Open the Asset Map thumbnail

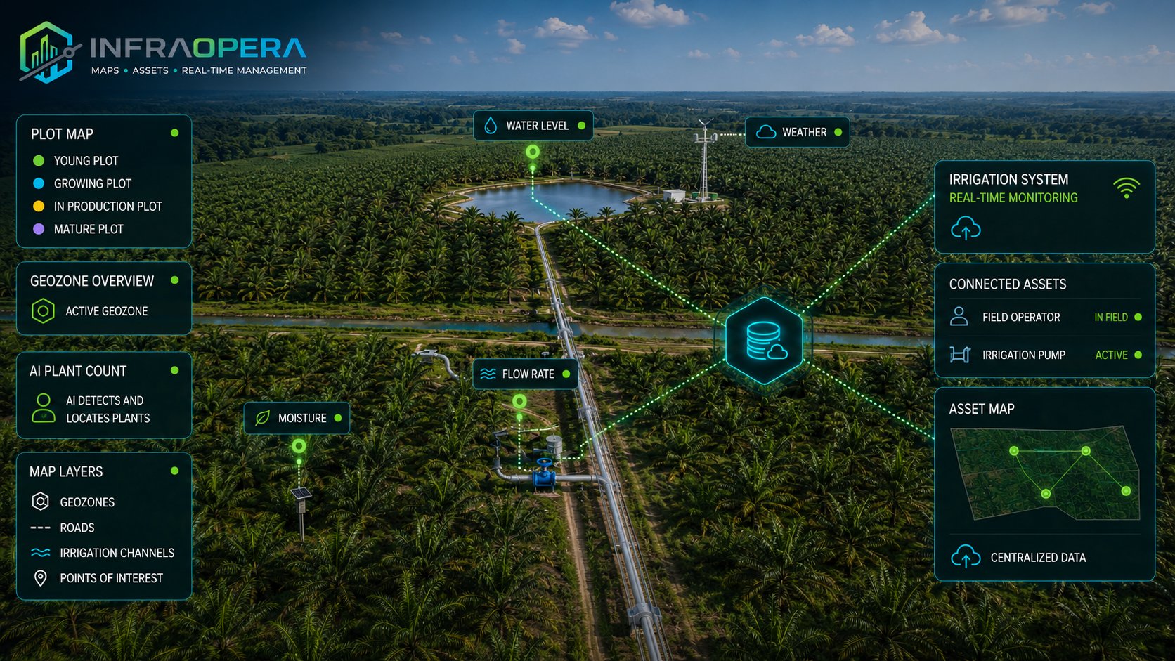(1045, 473)
